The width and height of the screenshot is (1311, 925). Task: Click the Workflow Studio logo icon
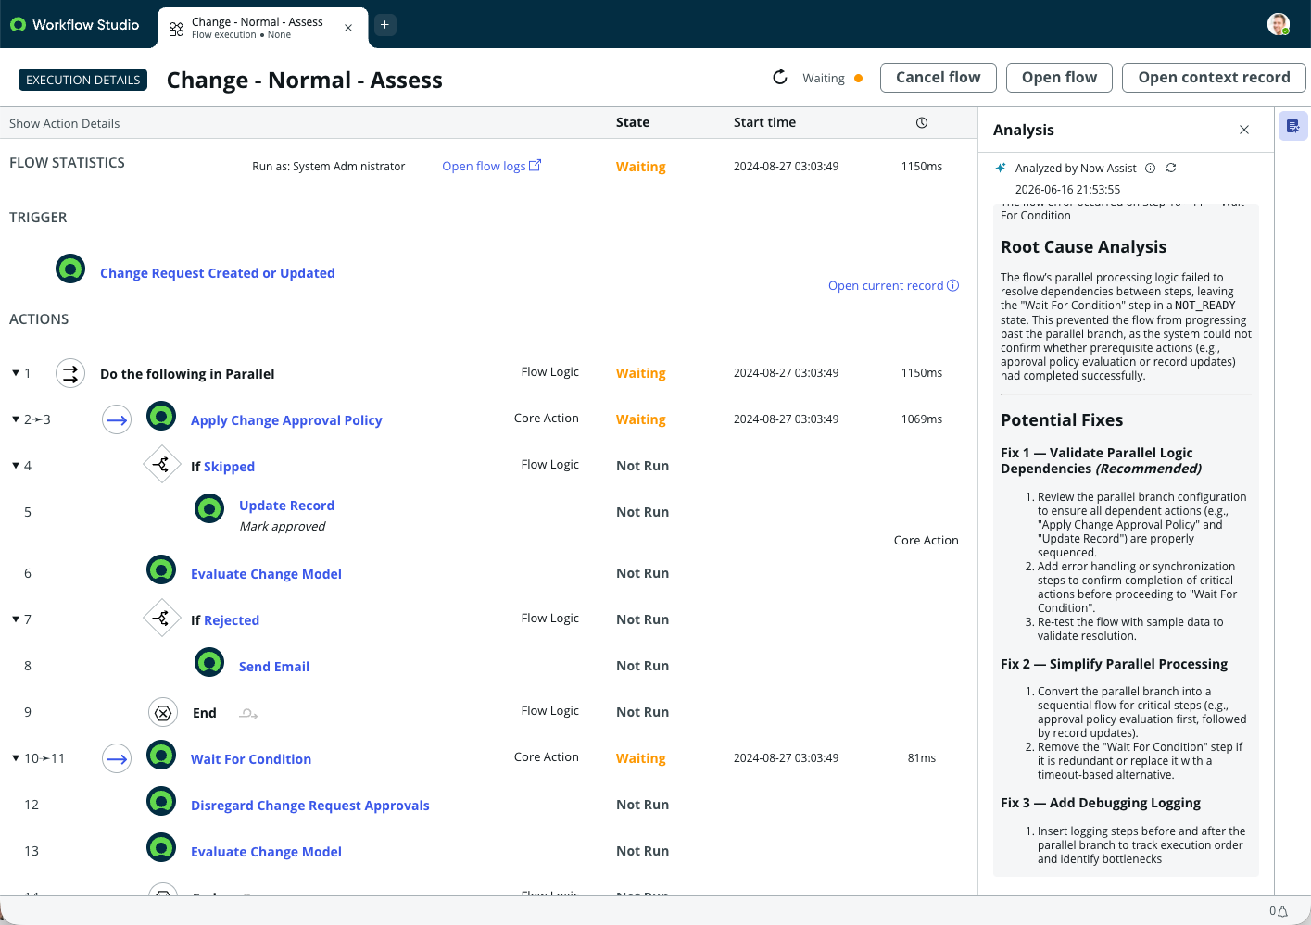[x=18, y=25]
